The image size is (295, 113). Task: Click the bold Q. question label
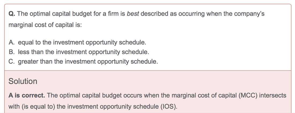(x=12, y=14)
